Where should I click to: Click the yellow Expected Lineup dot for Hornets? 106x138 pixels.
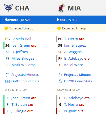tap(6, 28)
